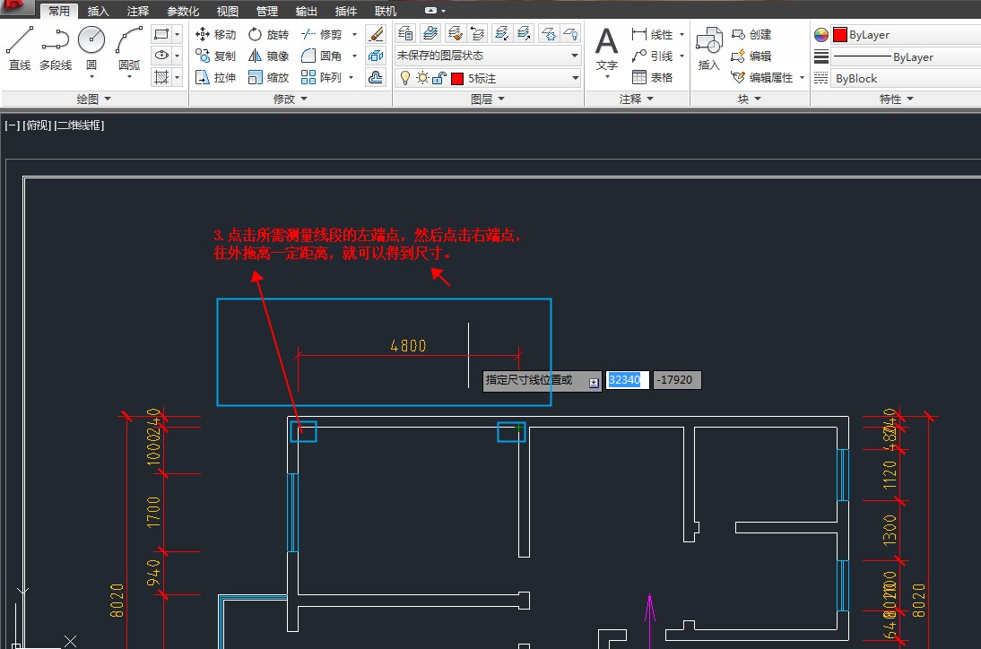981x649 pixels.
Task: Switch to the 常用 ribbon tab
Action: click(x=59, y=11)
